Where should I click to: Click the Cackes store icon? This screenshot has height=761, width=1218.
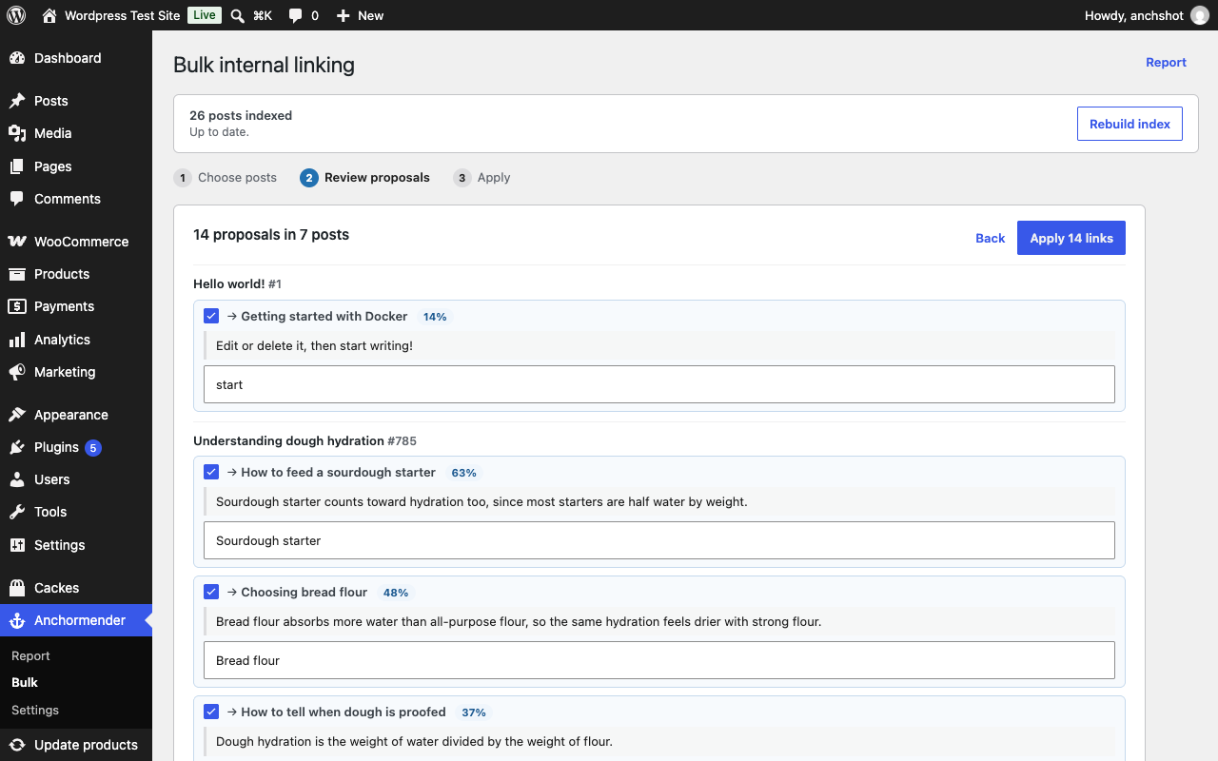point(17,588)
